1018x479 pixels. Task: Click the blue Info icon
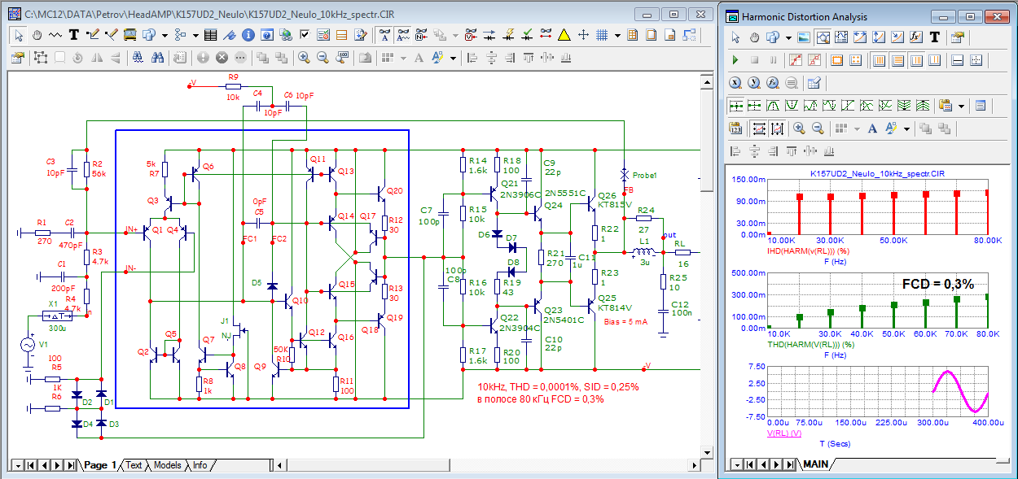coord(248,35)
